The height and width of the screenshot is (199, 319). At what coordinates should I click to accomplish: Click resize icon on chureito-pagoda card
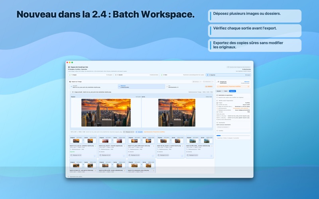coord(100,150)
